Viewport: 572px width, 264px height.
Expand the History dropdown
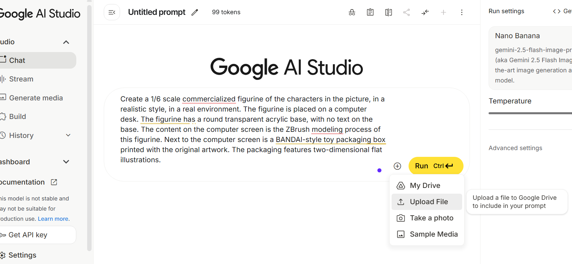coord(68,135)
